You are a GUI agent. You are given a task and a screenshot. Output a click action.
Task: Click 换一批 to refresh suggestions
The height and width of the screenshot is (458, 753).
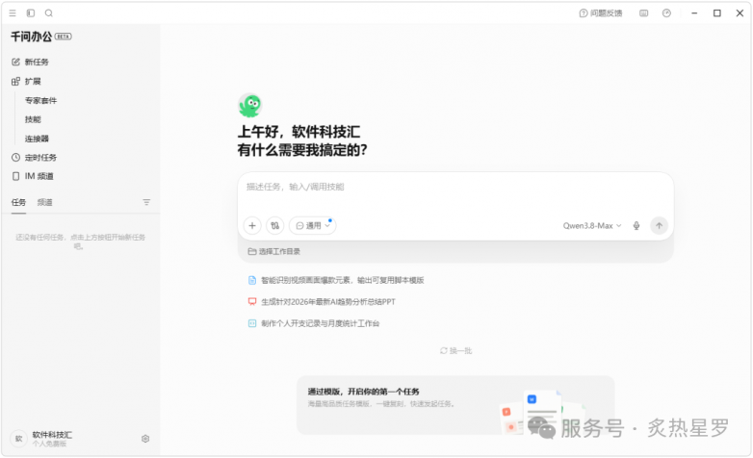pyautogui.click(x=455, y=351)
